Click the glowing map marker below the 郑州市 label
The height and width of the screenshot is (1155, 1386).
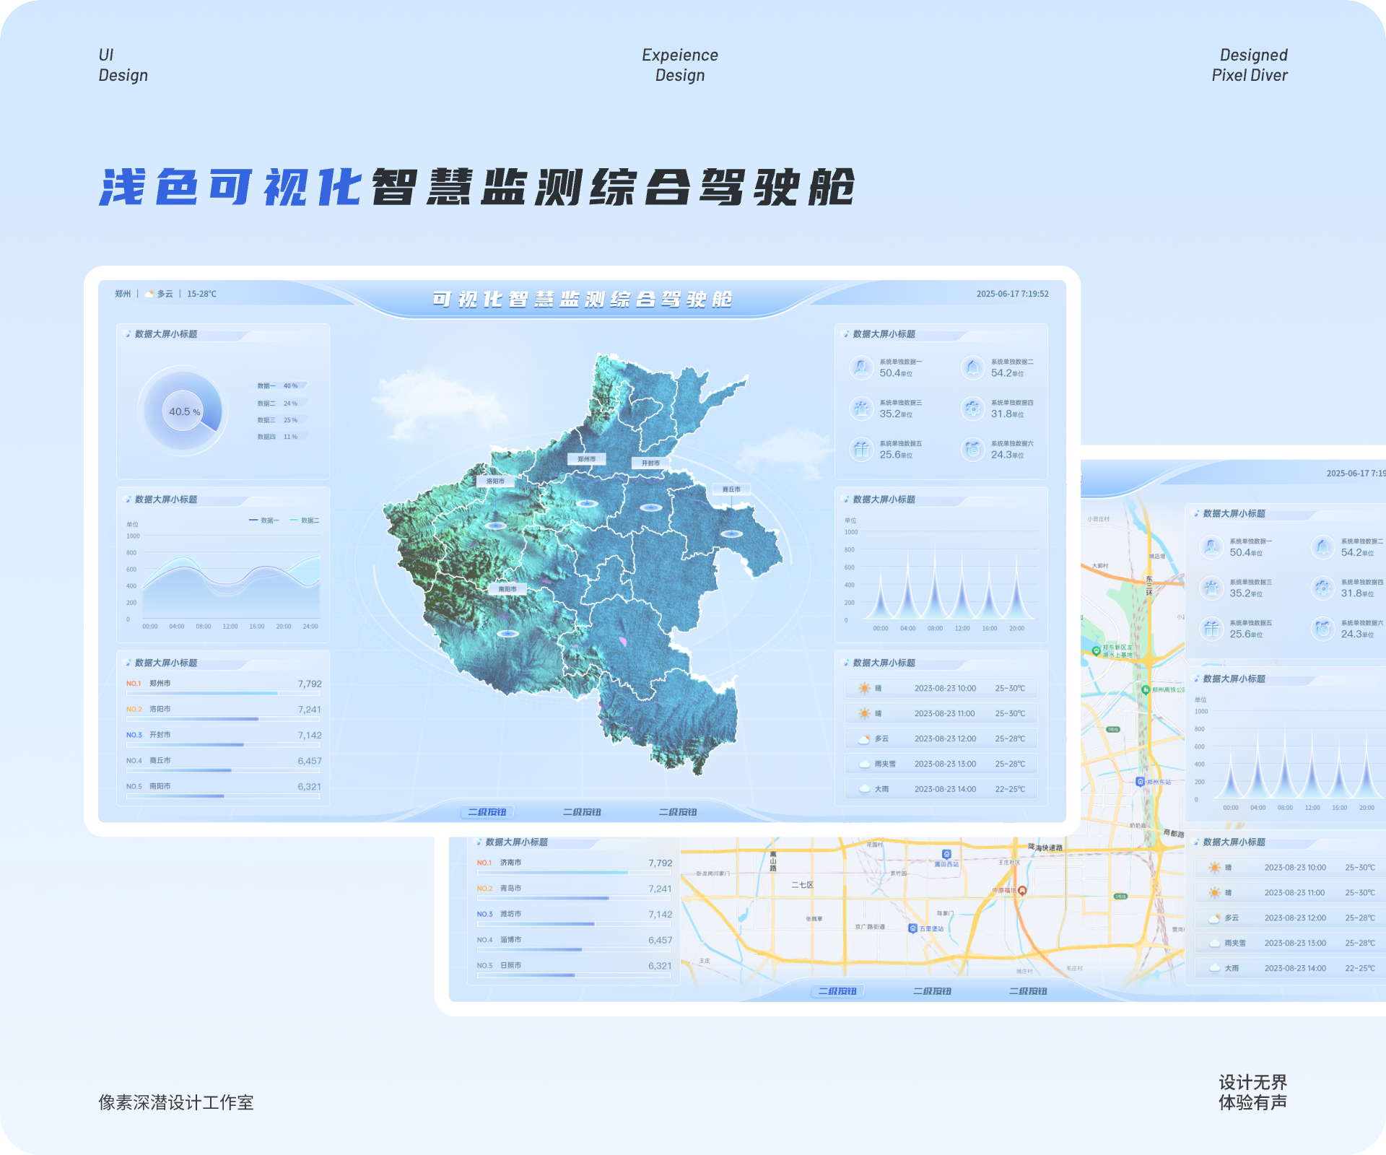pos(587,503)
